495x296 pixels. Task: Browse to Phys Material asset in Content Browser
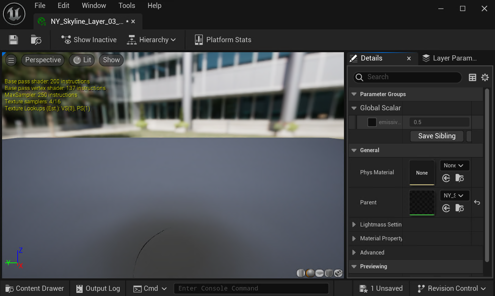(x=460, y=178)
